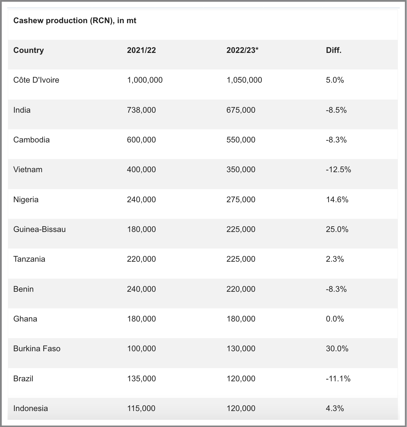407x427 pixels.
Task: Click Benin's 240,000 value
Action: click(141, 289)
